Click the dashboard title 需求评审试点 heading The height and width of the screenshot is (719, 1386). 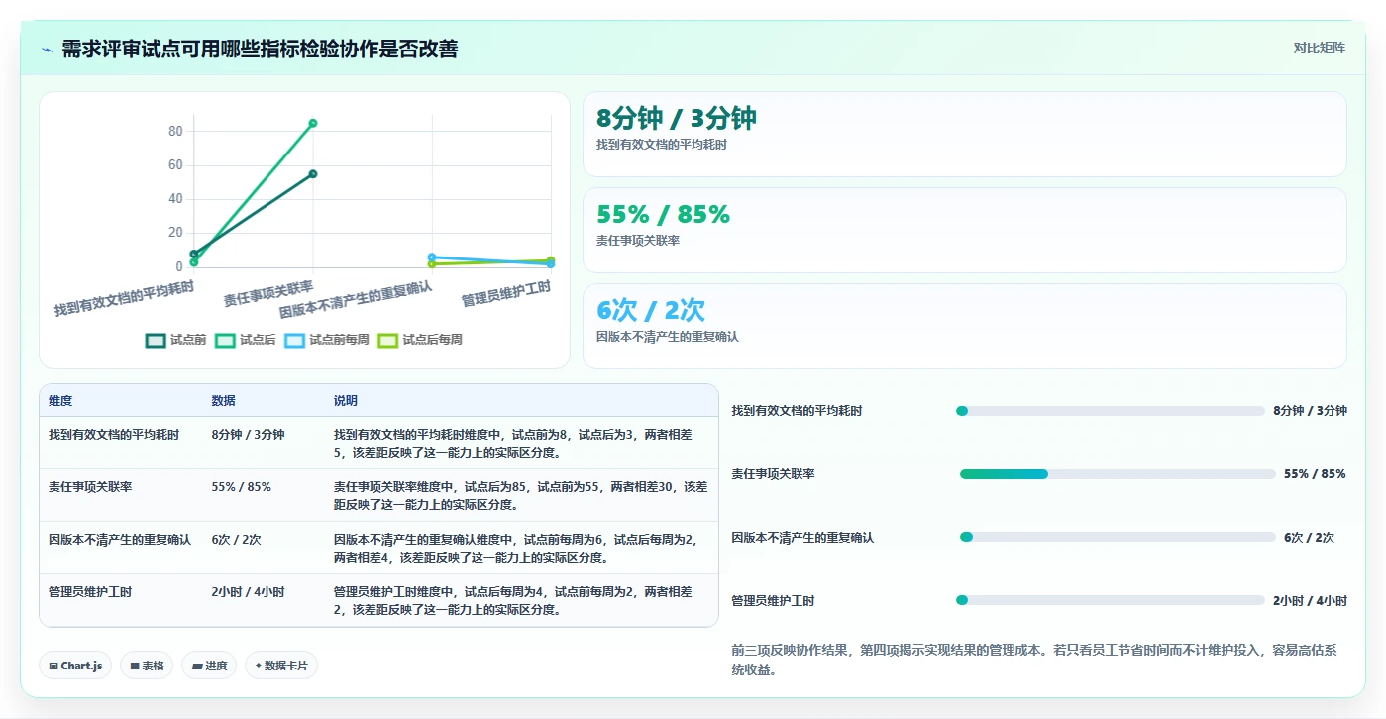coord(260,50)
